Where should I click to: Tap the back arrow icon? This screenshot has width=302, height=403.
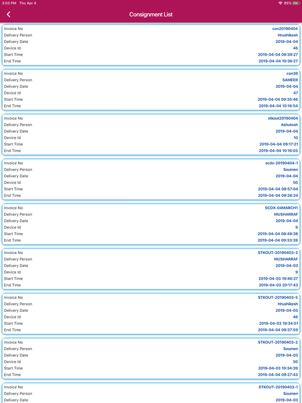(x=8, y=14)
